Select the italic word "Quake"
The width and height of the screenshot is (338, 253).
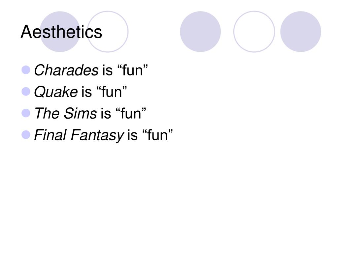(56, 92)
